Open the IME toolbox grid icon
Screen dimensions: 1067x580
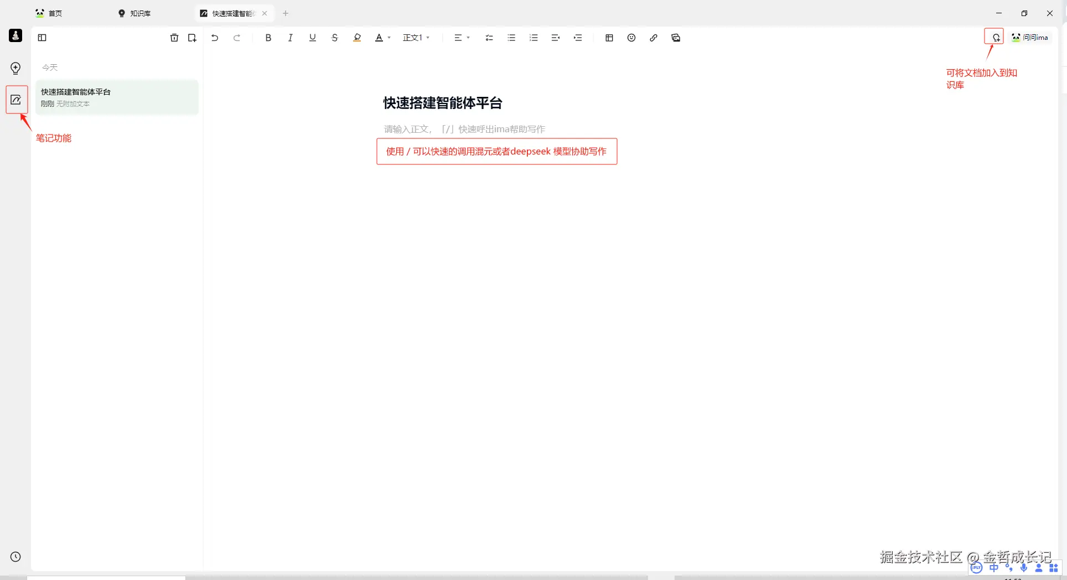(1054, 568)
